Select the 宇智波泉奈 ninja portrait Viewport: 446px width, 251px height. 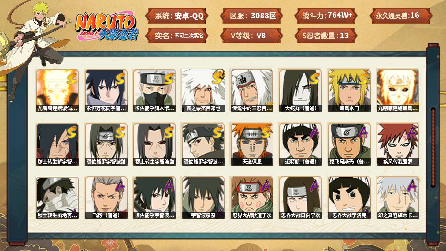tap(203, 198)
